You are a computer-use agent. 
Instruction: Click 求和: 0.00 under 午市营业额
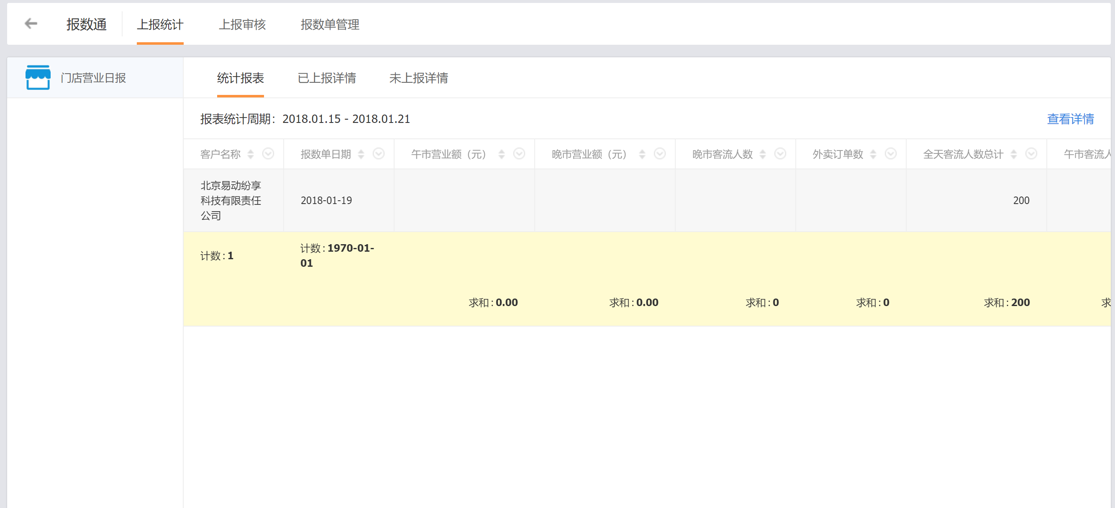pos(493,302)
